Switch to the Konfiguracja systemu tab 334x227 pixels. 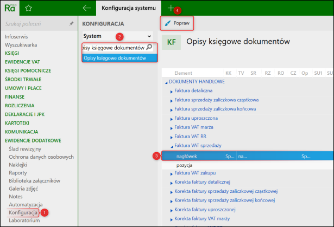pos(129,8)
